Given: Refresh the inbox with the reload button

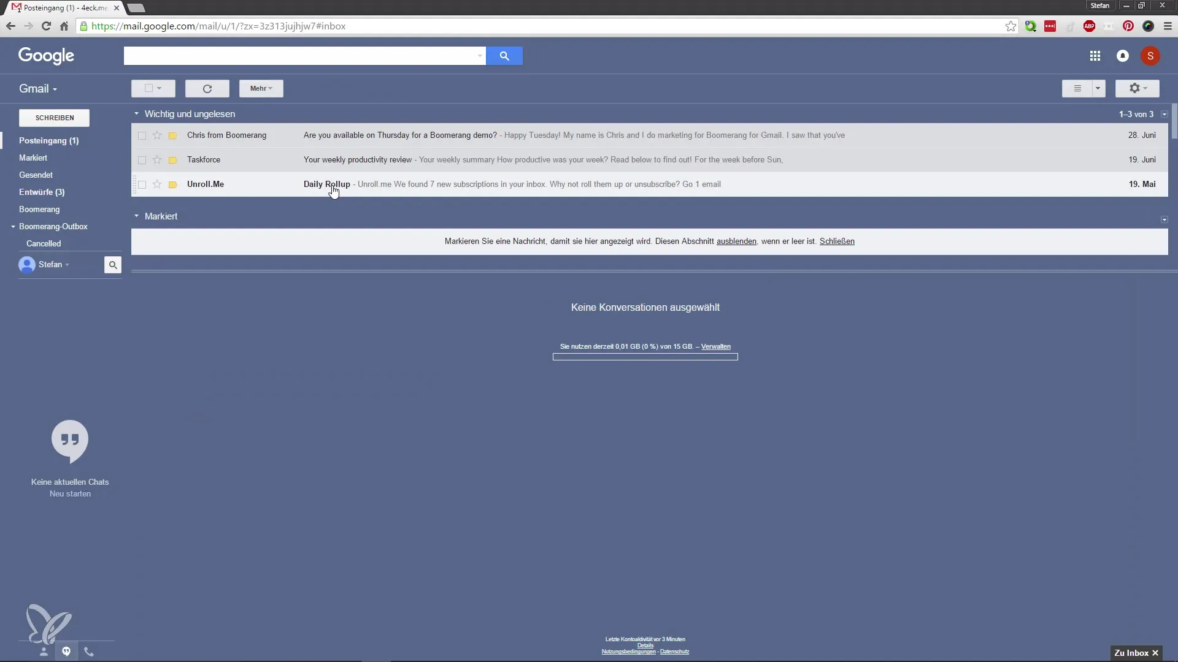Looking at the screenshot, I should [x=207, y=88].
